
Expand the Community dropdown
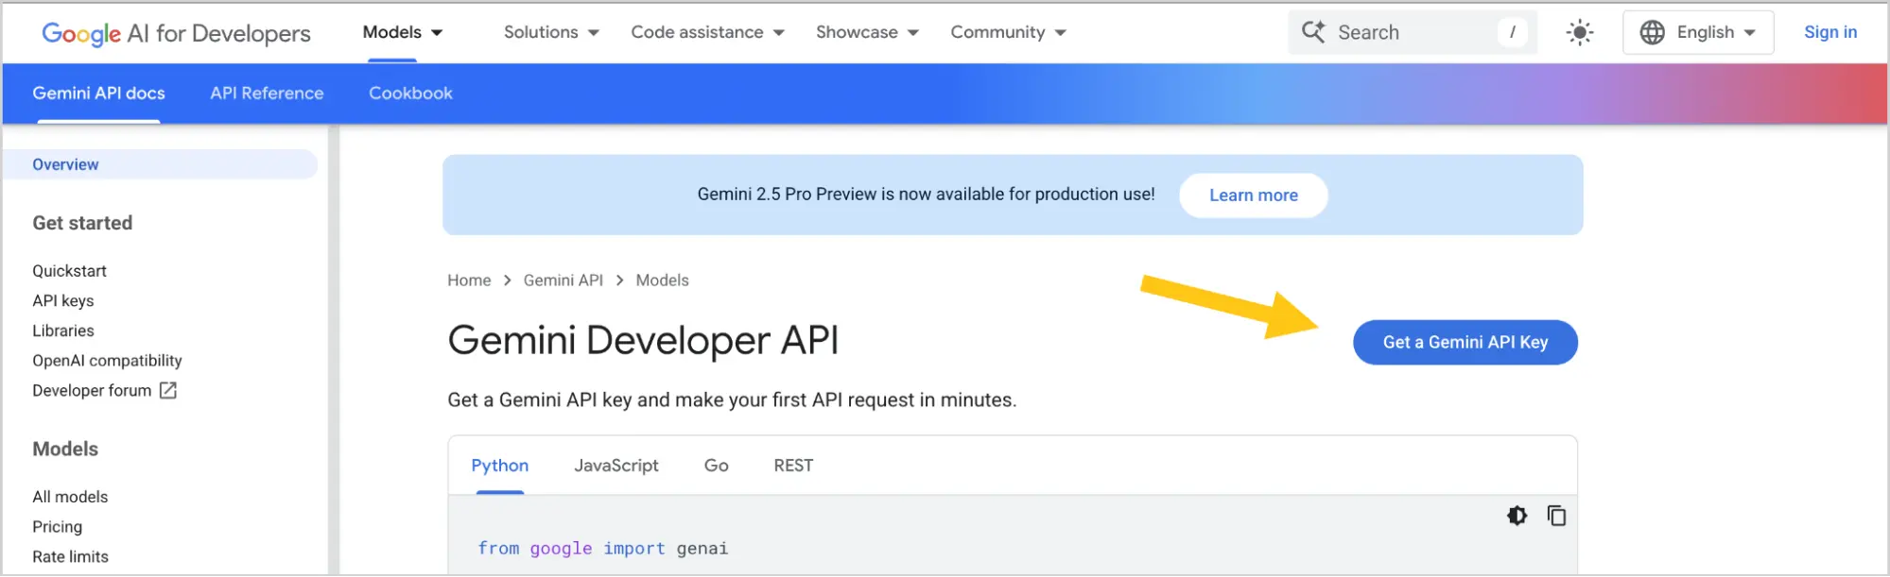(x=1008, y=32)
